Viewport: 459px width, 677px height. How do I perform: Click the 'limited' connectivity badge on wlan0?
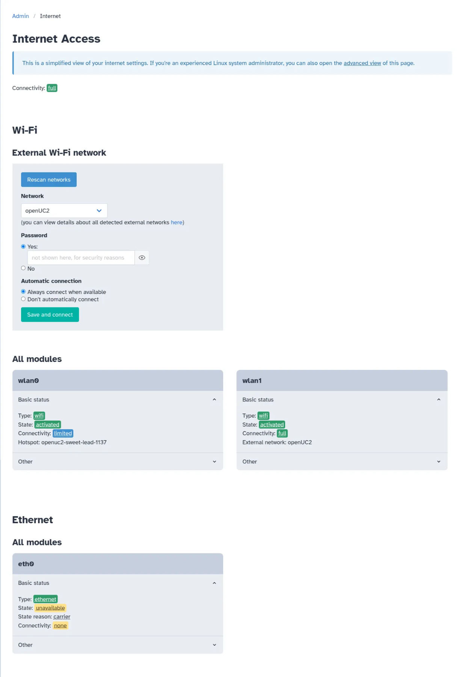pos(63,433)
